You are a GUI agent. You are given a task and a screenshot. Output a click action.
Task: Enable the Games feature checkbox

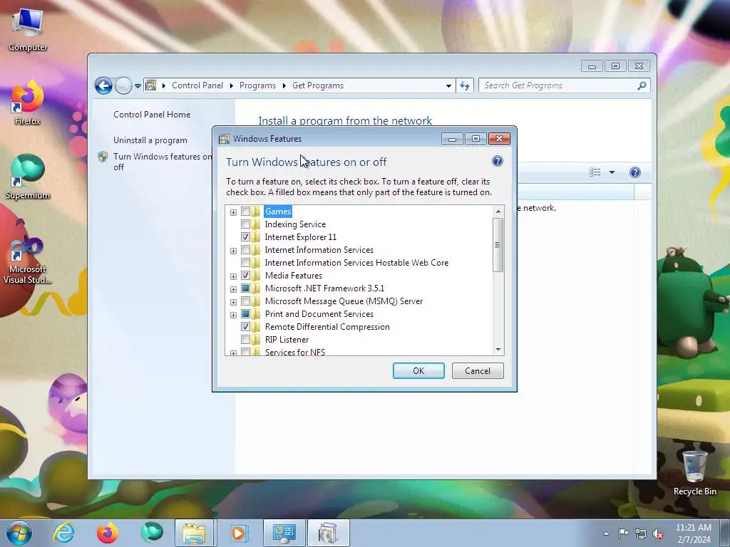point(245,211)
